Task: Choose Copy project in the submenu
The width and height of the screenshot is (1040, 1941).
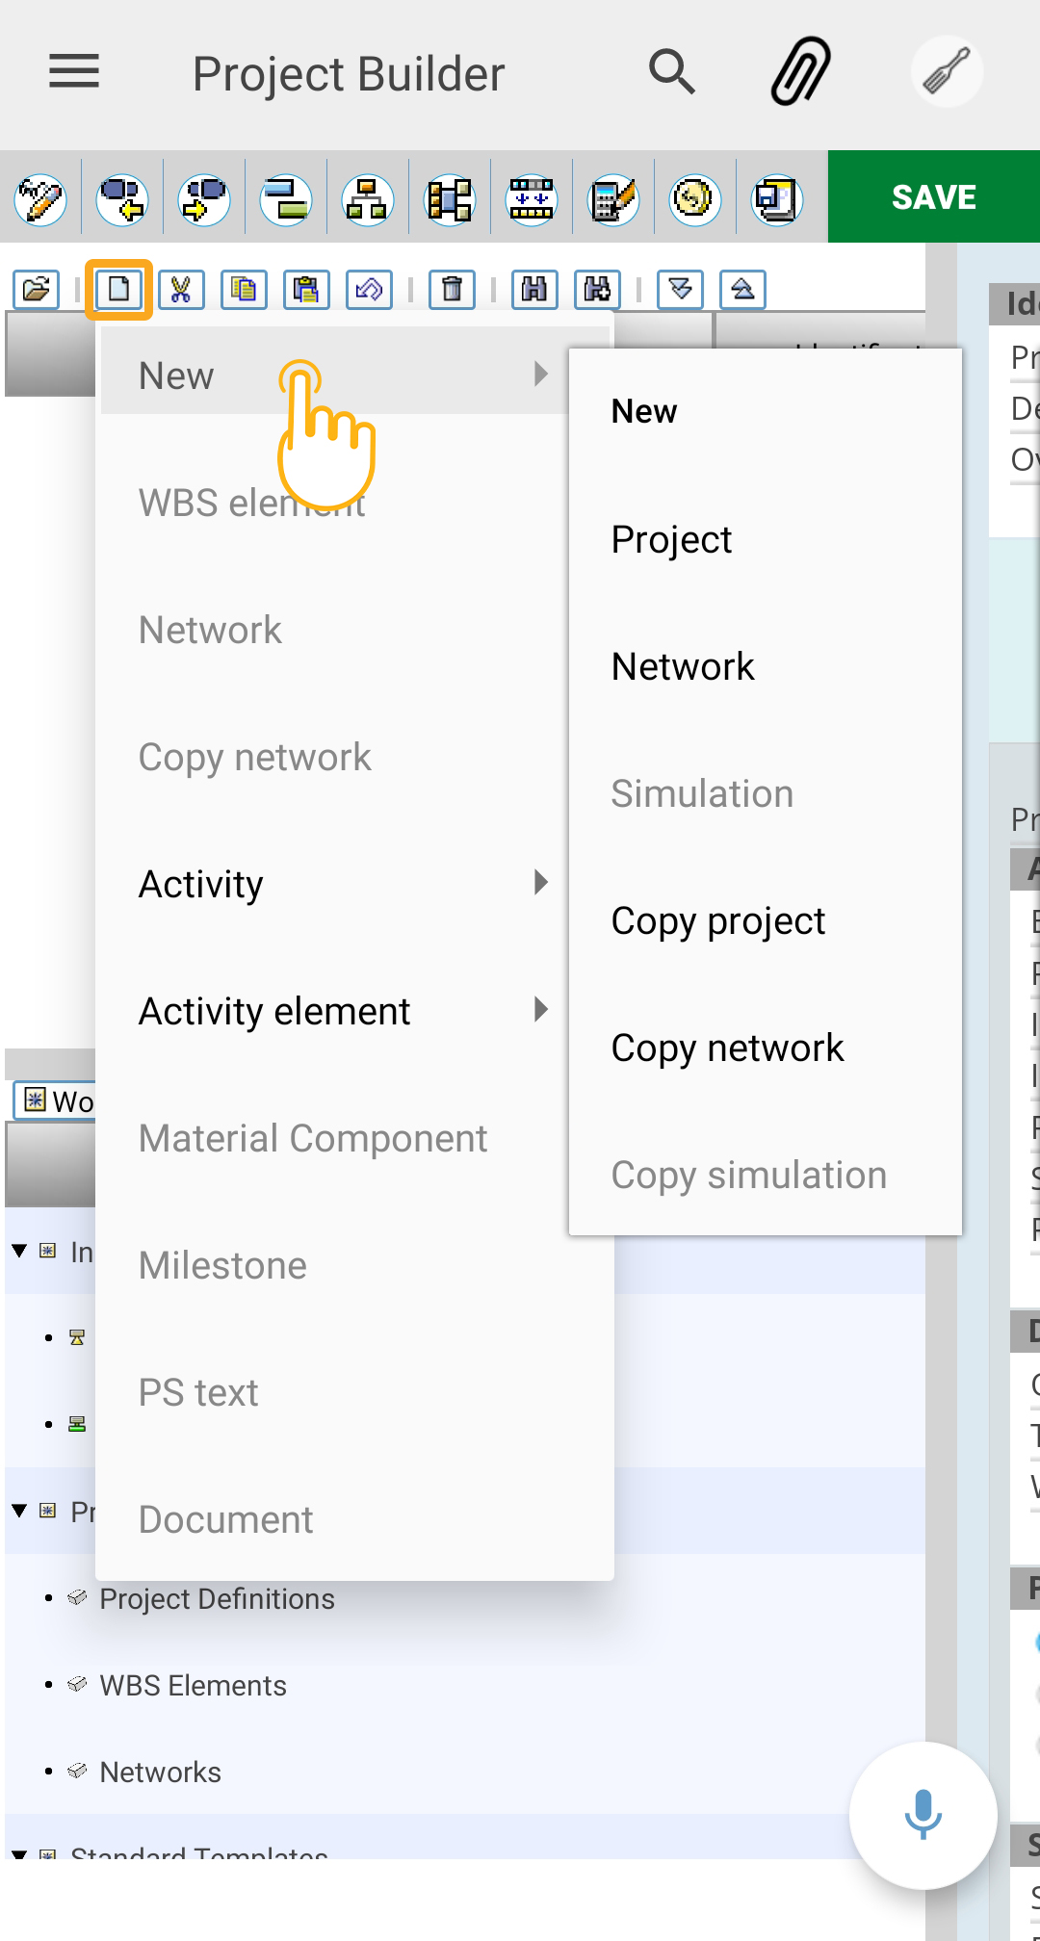Action: pyautogui.click(x=717, y=920)
